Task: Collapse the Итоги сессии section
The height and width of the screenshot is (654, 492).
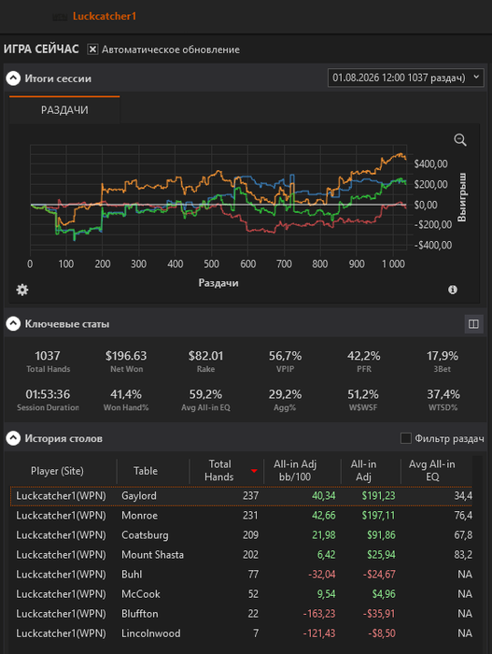Action: [13, 78]
